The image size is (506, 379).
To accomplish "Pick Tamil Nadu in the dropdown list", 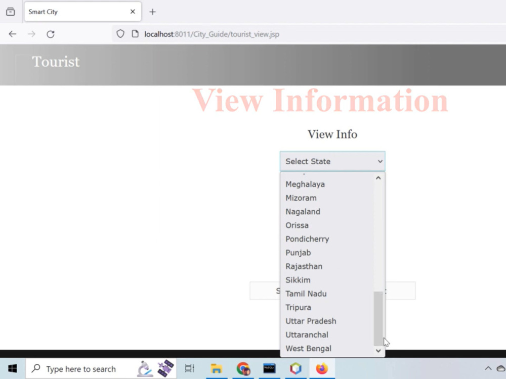I will pyautogui.click(x=327, y=294).
